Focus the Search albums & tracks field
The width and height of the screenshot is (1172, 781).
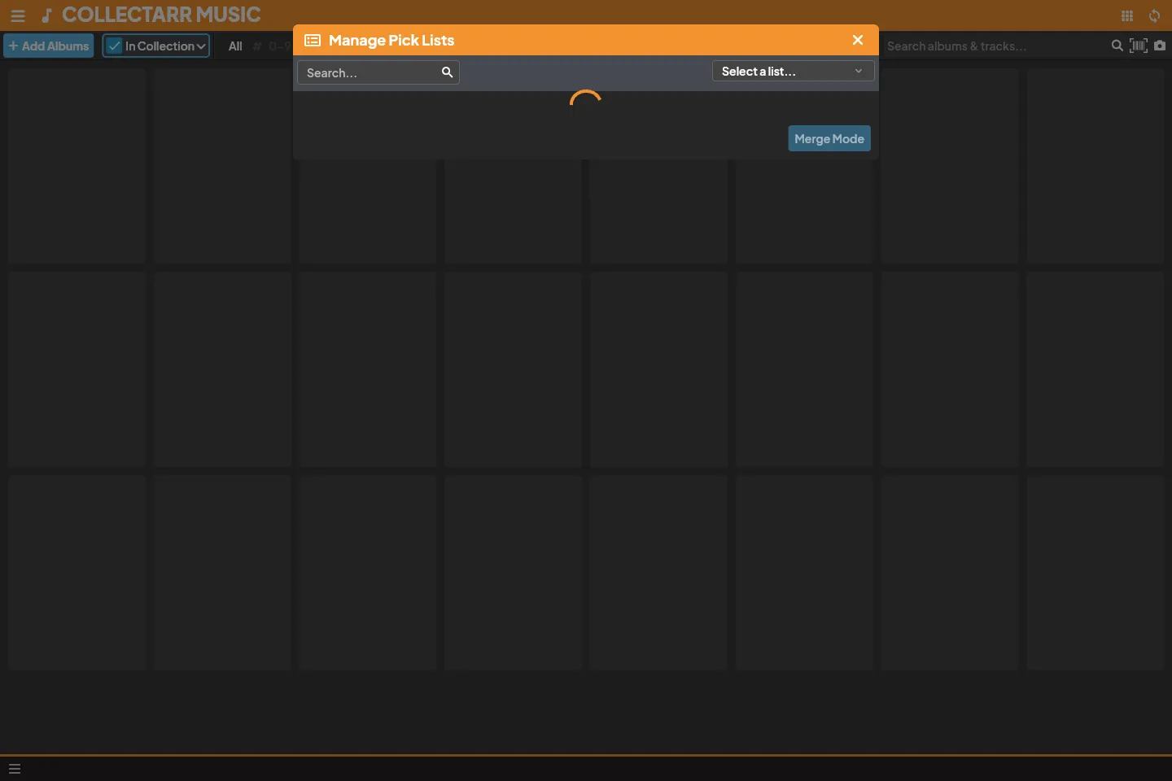(x=996, y=46)
